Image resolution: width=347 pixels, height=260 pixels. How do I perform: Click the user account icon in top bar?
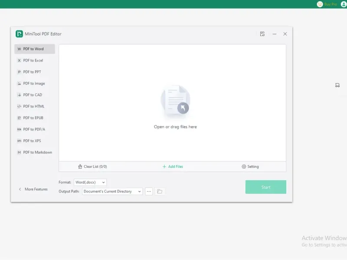[x=344, y=4]
